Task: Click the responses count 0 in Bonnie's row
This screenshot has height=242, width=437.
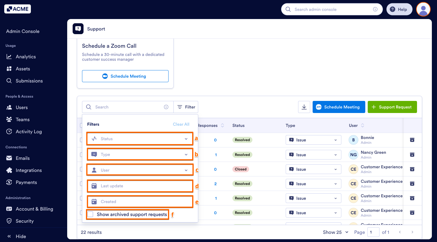Action: (x=215, y=140)
